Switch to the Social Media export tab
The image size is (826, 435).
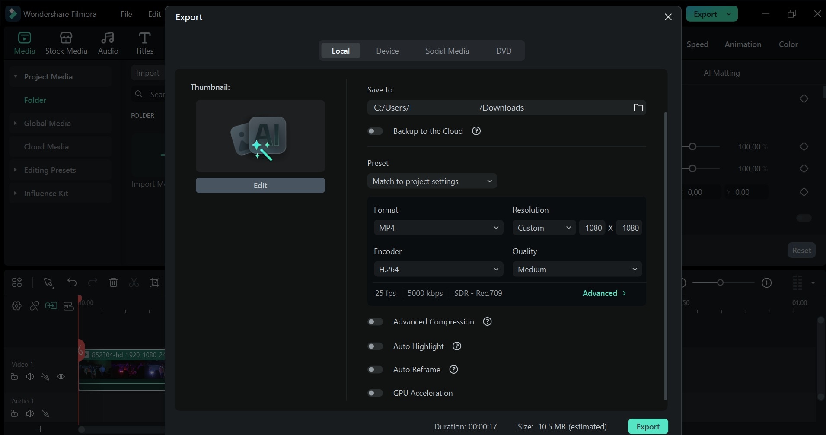[x=447, y=51]
